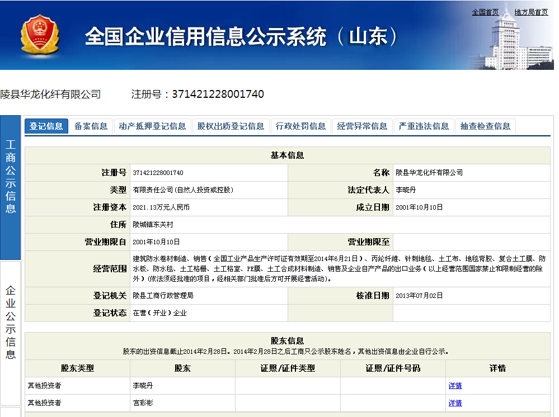Click shareholder name 李晓丹 in 股东 column
This screenshot has height=417, width=559.
143,386
